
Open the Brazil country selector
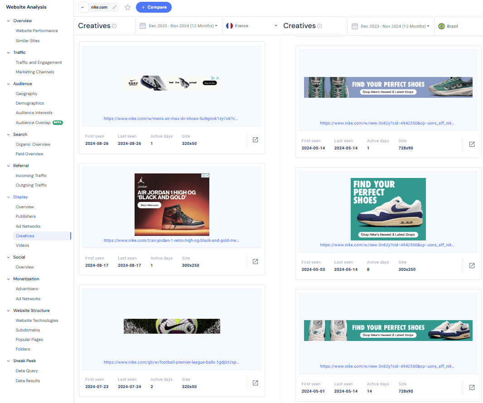(458, 26)
